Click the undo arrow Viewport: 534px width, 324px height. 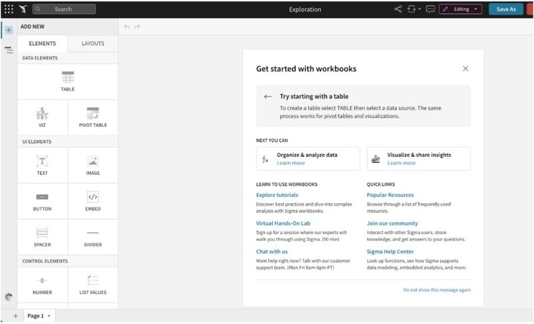click(127, 27)
